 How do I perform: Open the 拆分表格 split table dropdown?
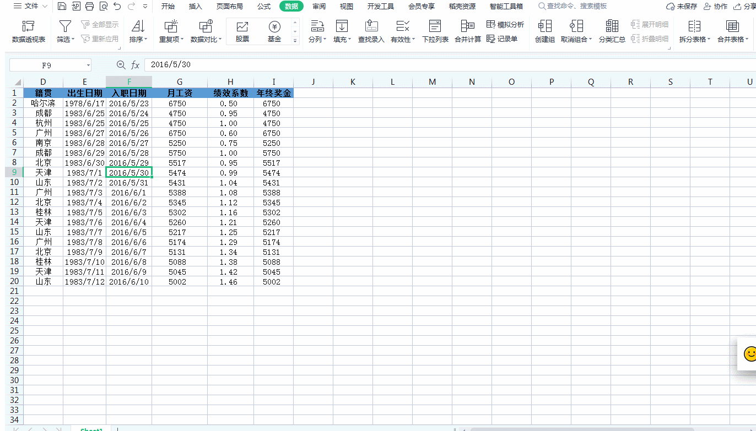[695, 40]
